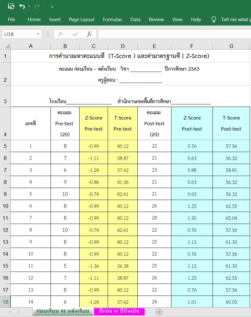Click the blue T-Score Post-test header cell

pyautogui.click(x=231, y=123)
